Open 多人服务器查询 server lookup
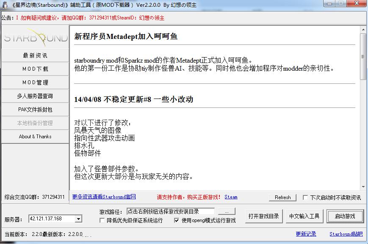The width and height of the screenshot is (368, 244). (x=35, y=96)
